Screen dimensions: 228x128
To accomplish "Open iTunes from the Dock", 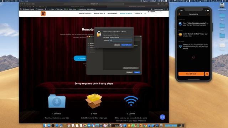I will pos(105,126).
